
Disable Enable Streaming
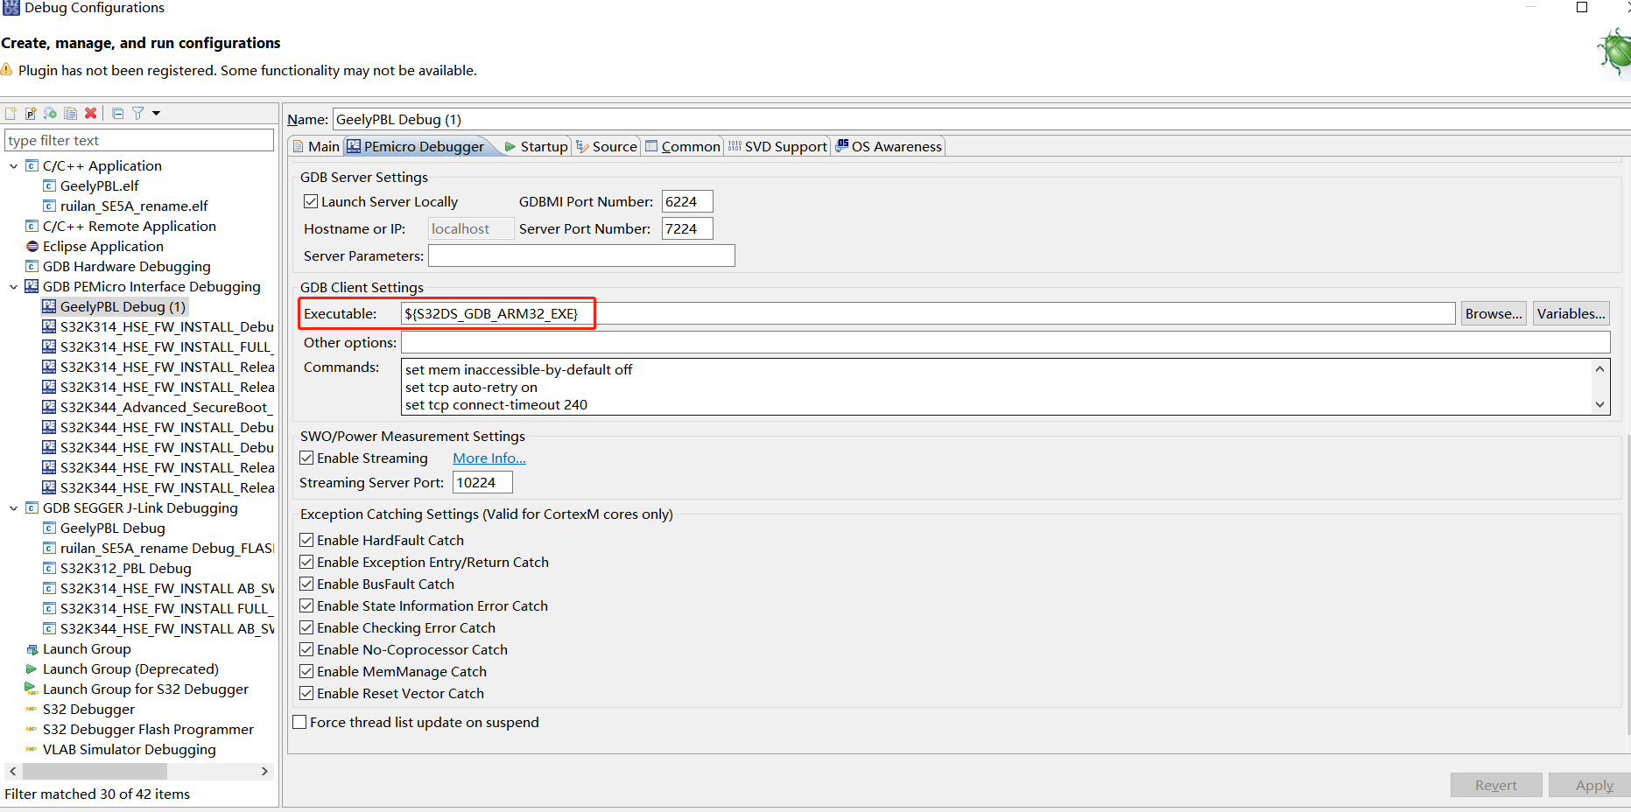click(306, 458)
